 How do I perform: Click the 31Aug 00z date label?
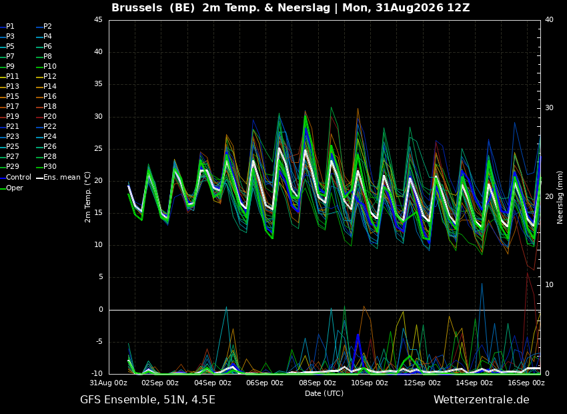(x=109, y=383)
